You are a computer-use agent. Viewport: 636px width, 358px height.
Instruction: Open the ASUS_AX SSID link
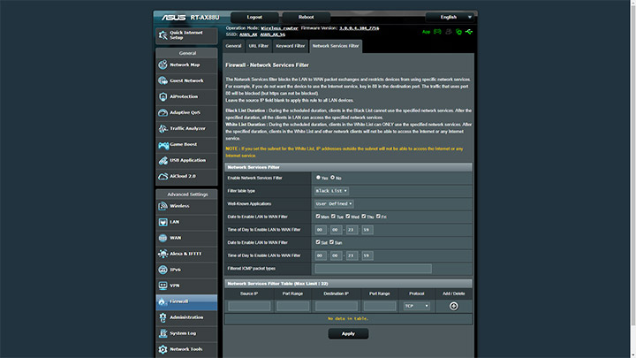click(x=248, y=34)
